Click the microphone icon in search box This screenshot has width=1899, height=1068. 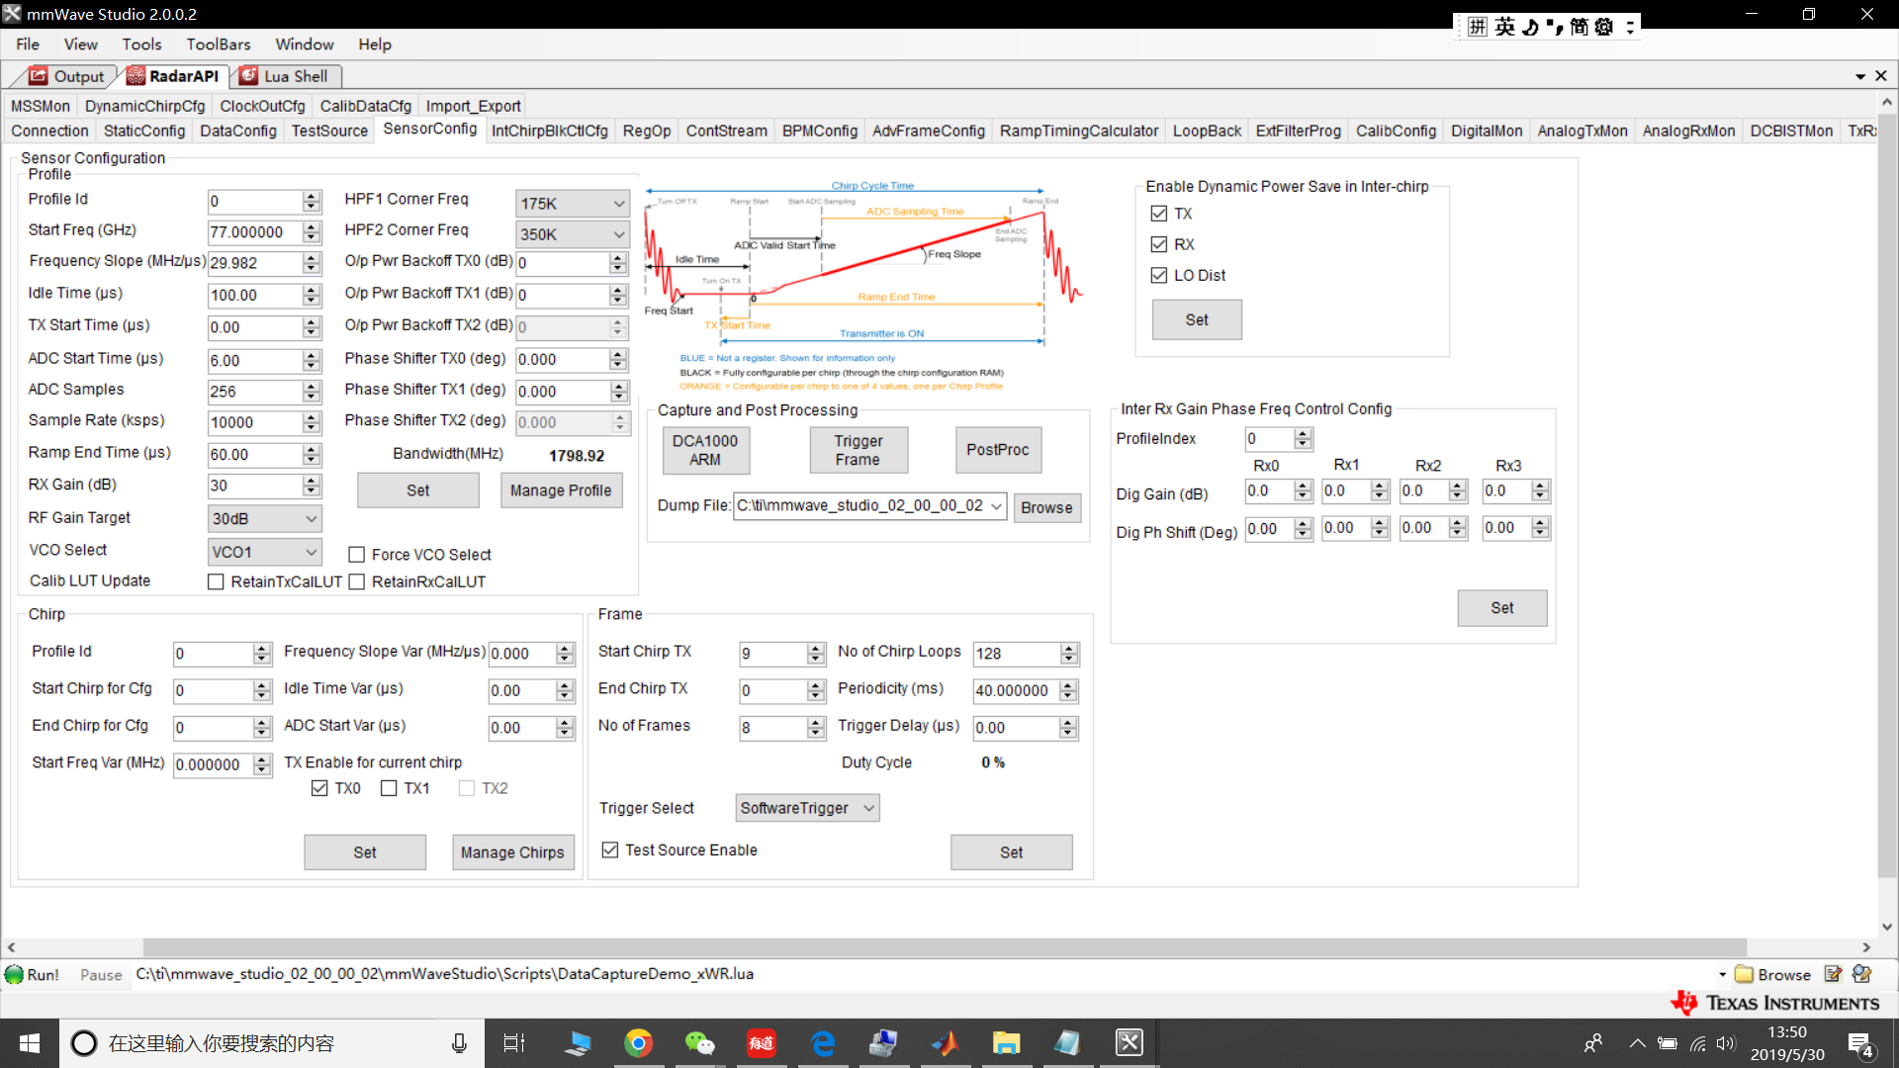[459, 1043]
